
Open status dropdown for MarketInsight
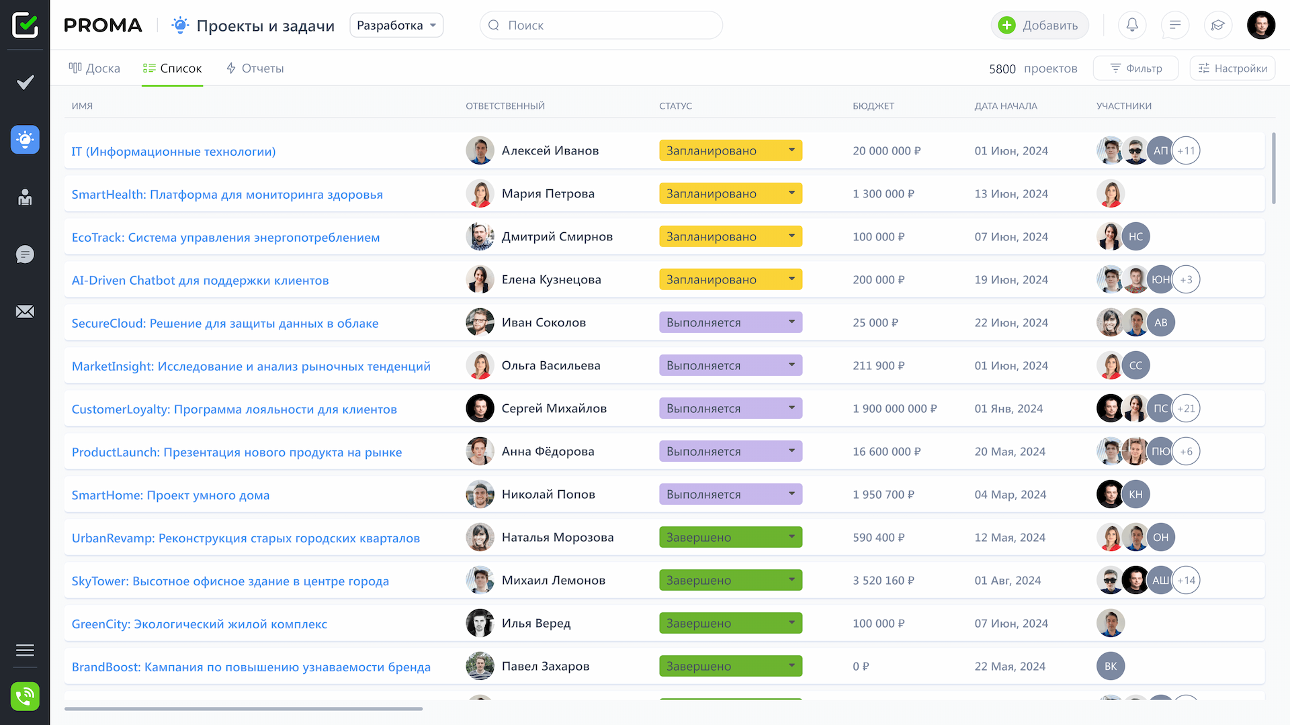click(730, 365)
